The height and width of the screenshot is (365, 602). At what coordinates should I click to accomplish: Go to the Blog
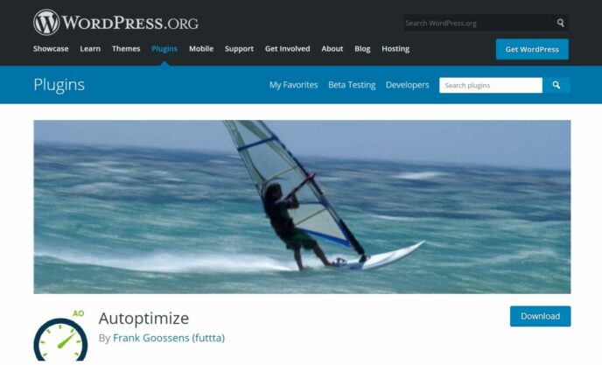coord(362,49)
